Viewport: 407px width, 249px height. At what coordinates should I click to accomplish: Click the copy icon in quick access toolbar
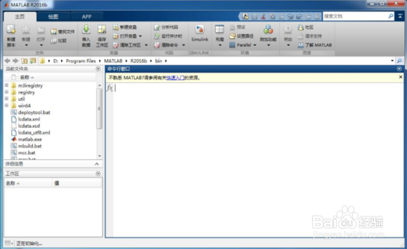coord(272,16)
